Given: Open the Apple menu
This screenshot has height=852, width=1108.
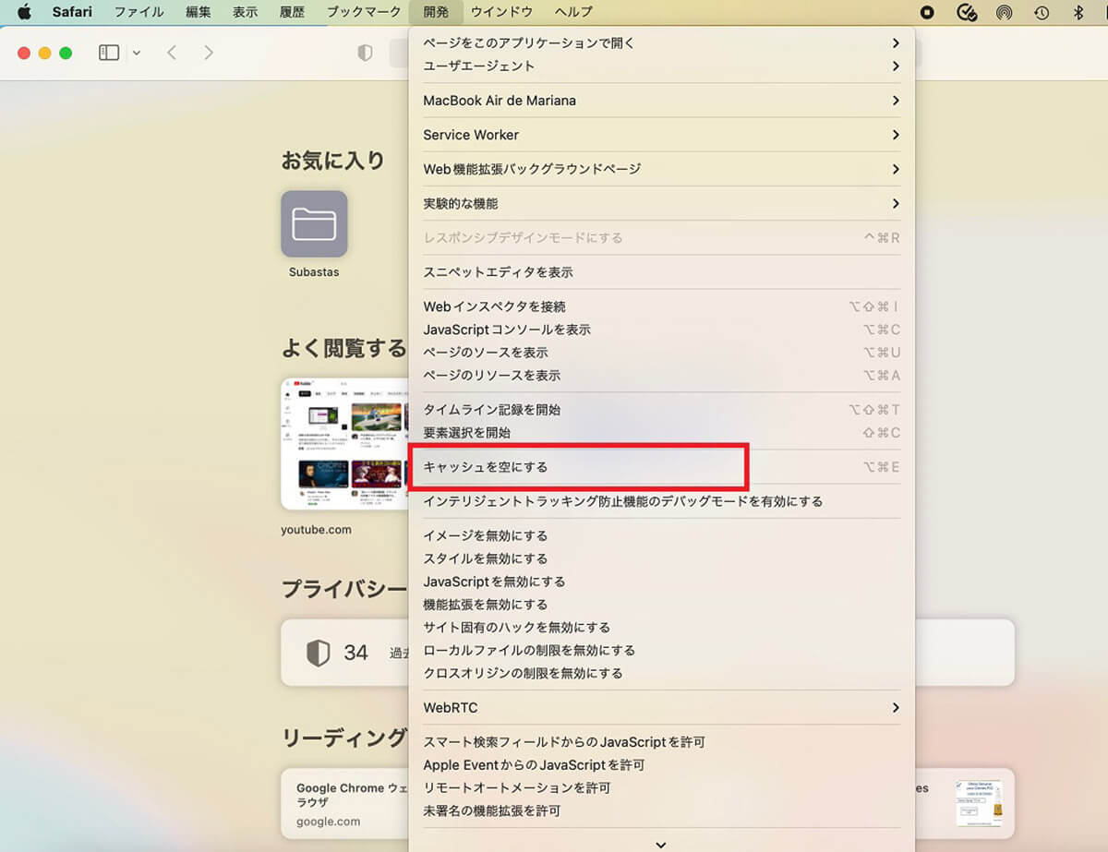Looking at the screenshot, I should 25,12.
